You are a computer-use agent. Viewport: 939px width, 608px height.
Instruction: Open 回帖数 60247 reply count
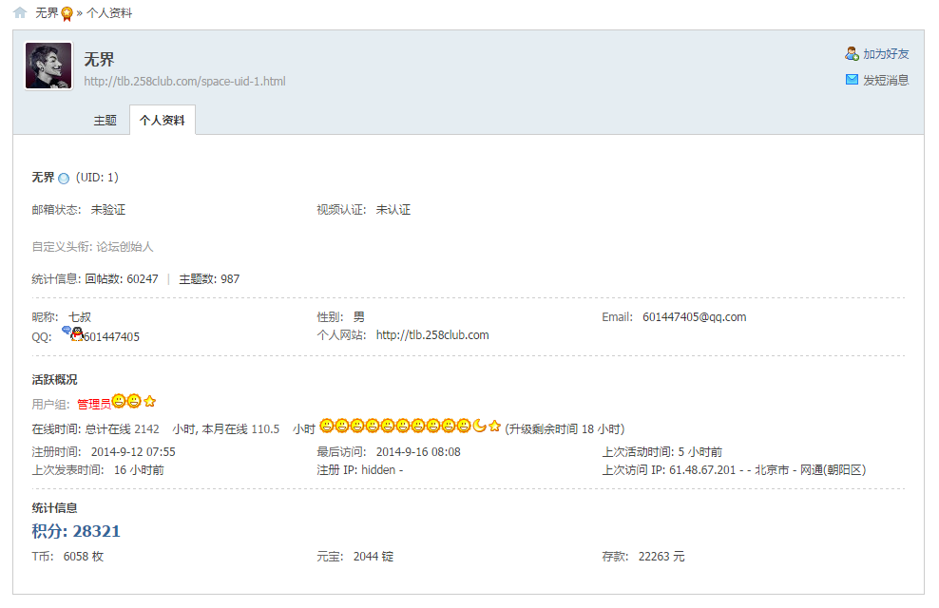pos(122,279)
